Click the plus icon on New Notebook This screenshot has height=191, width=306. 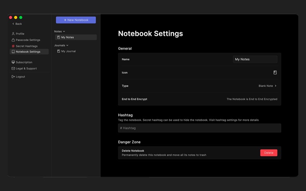pyautogui.click(x=65, y=20)
